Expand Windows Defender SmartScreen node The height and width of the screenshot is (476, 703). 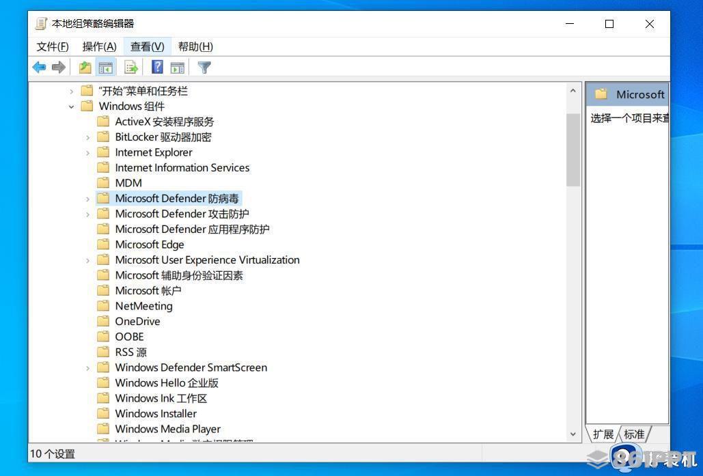[88, 368]
